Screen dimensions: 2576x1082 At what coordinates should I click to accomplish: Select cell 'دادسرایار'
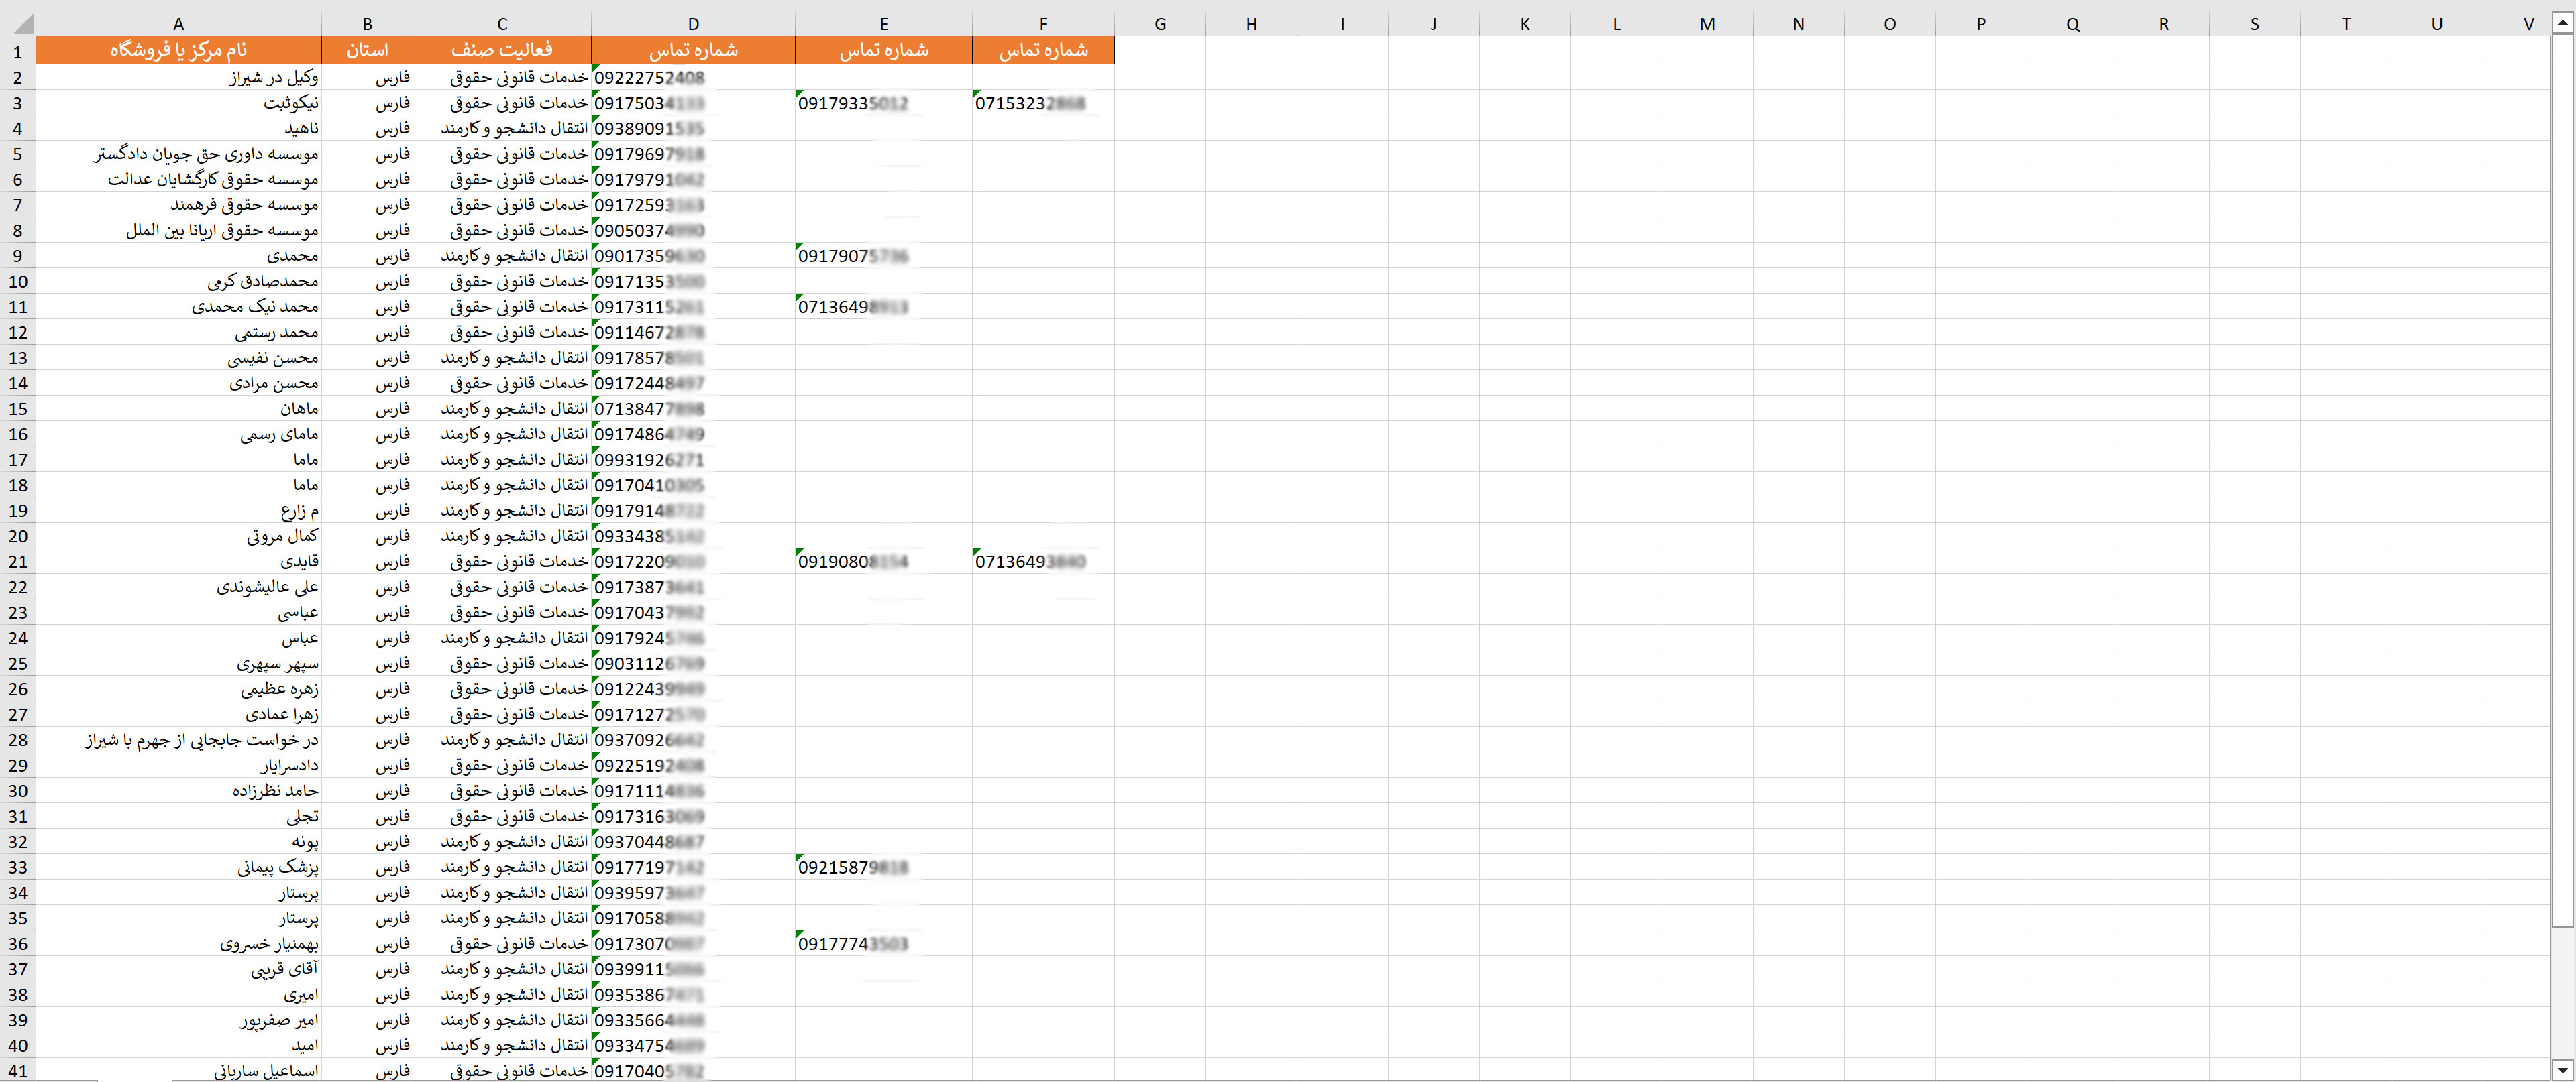pos(178,766)
